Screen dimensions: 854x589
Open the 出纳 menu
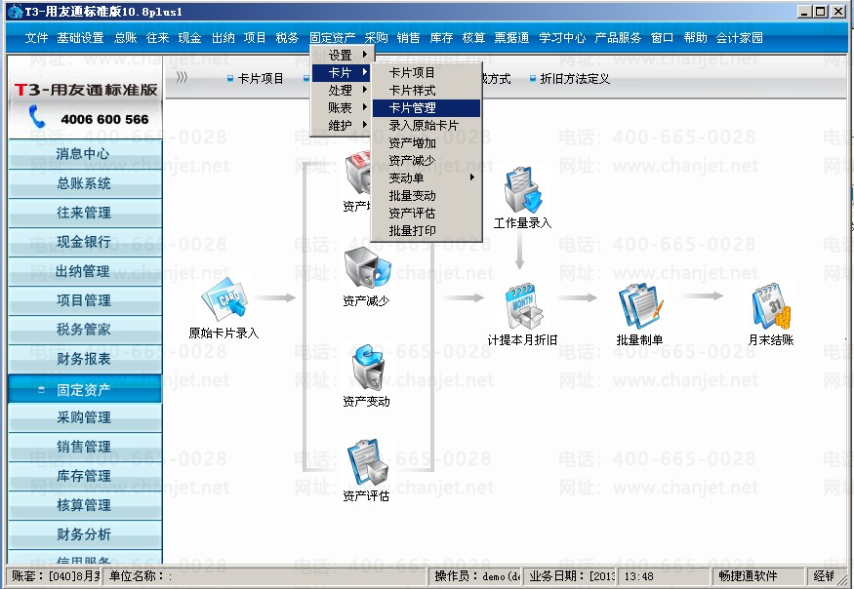[x=223, y=38]
